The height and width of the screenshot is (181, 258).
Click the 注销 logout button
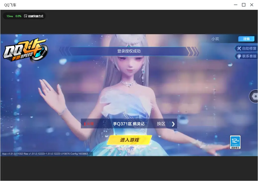click(246, 39)
